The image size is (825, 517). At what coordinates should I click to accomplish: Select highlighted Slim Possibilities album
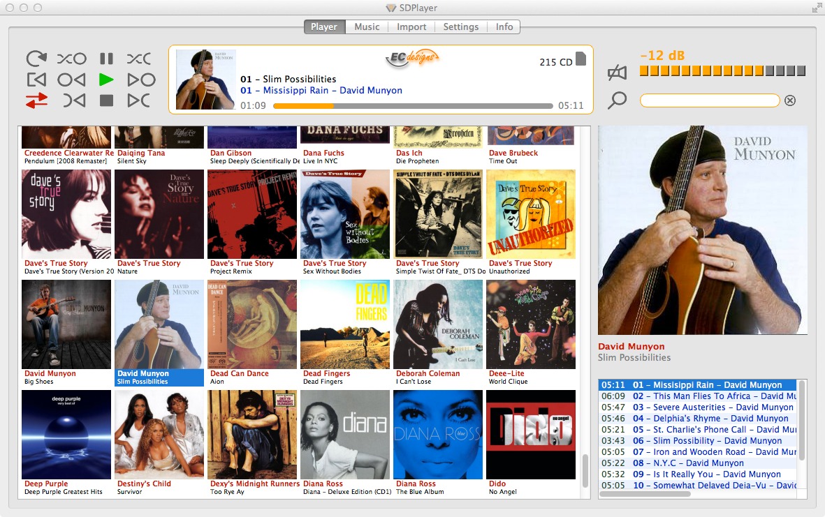click(159, 333)
